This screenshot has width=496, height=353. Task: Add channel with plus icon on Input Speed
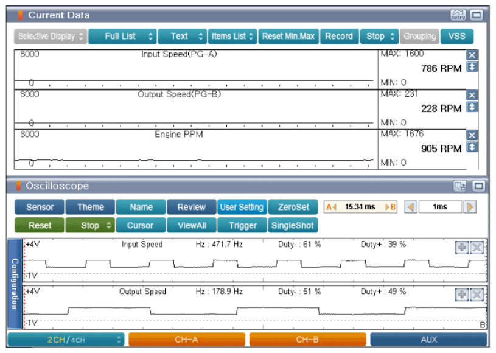click(462, 247)
